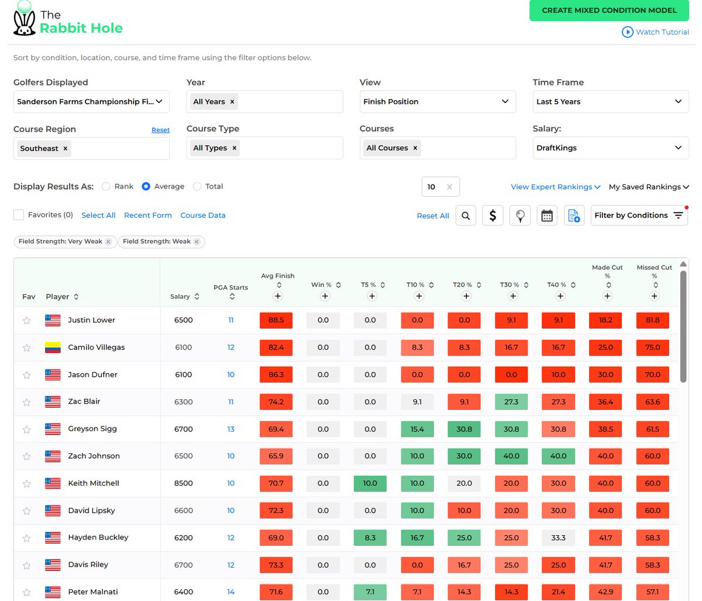
Task: Expand View Expert Rankings menu
Action: tap(556, 187)
